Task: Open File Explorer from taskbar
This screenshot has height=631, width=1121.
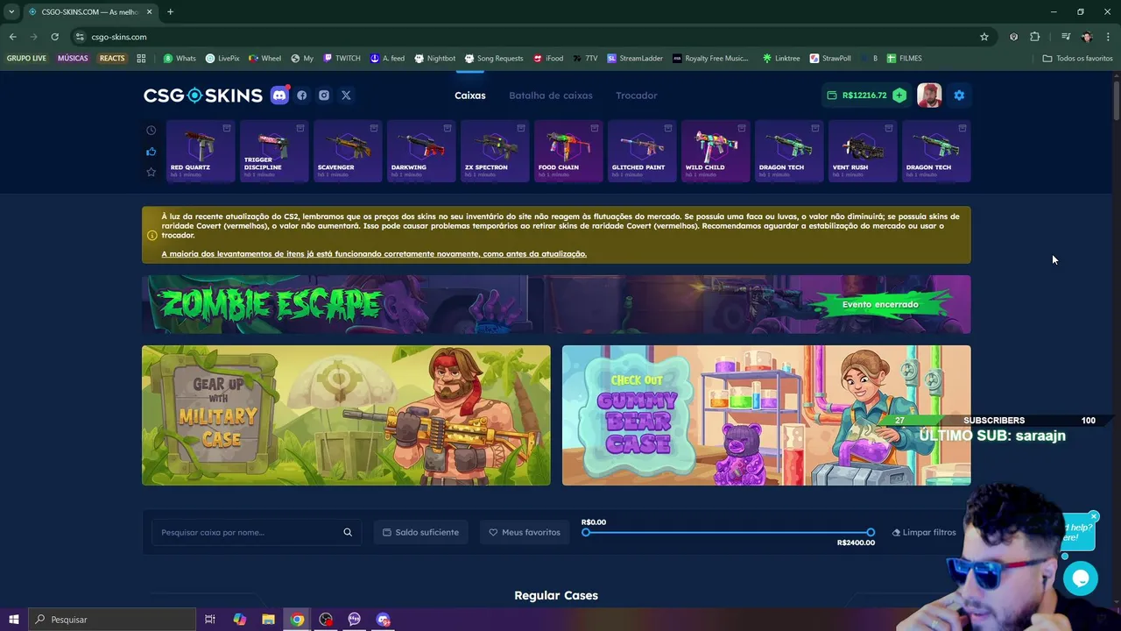Action: tap(268, 620)
